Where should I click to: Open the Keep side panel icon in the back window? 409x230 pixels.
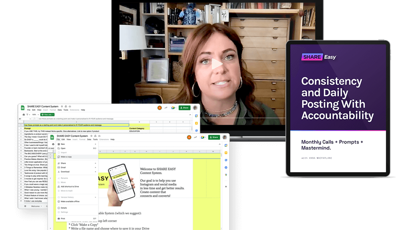196,123
